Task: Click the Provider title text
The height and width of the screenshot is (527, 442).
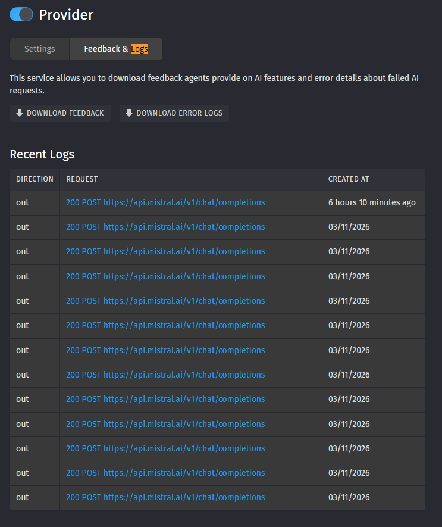Action: coord(66,15)
